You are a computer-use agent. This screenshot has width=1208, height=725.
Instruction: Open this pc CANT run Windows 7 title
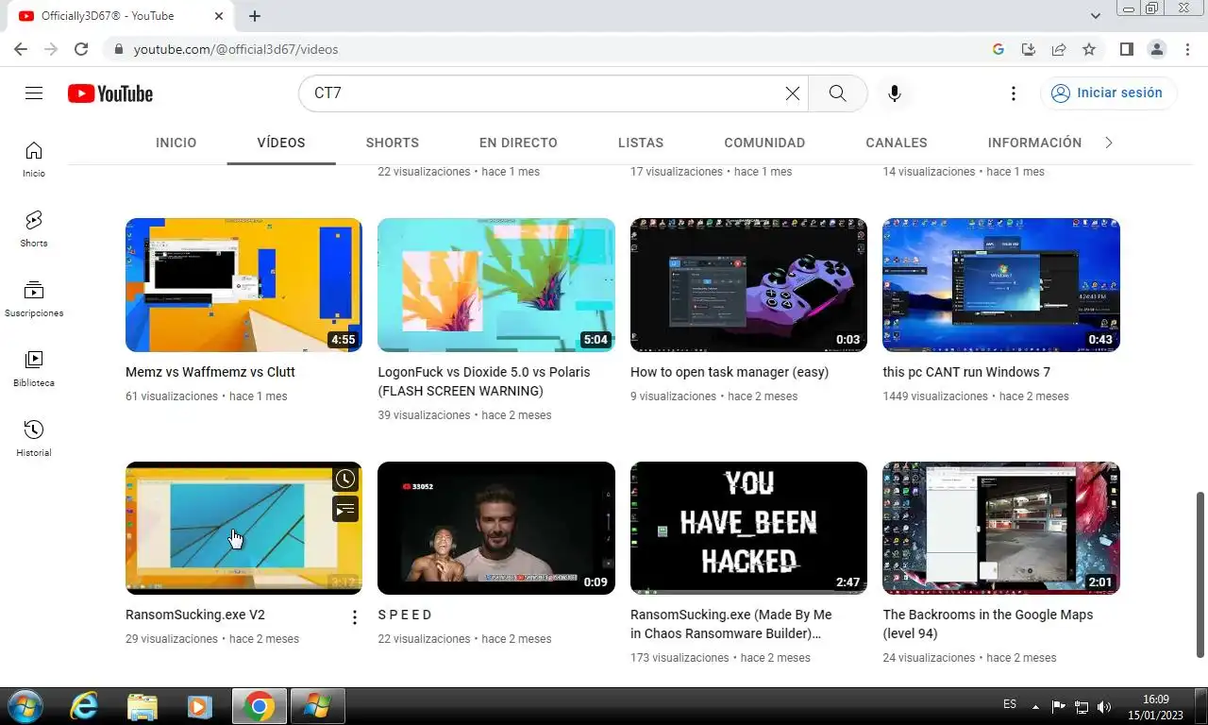[966, 372]
